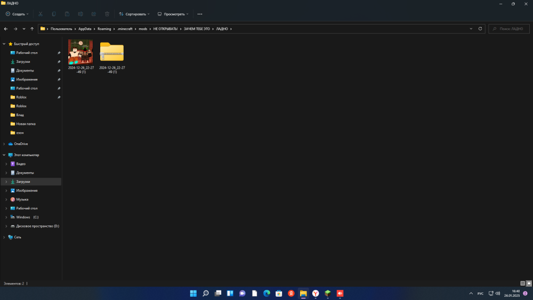
Task: Click the Copy icon in toolbar
Action: (x=54, y=14)
